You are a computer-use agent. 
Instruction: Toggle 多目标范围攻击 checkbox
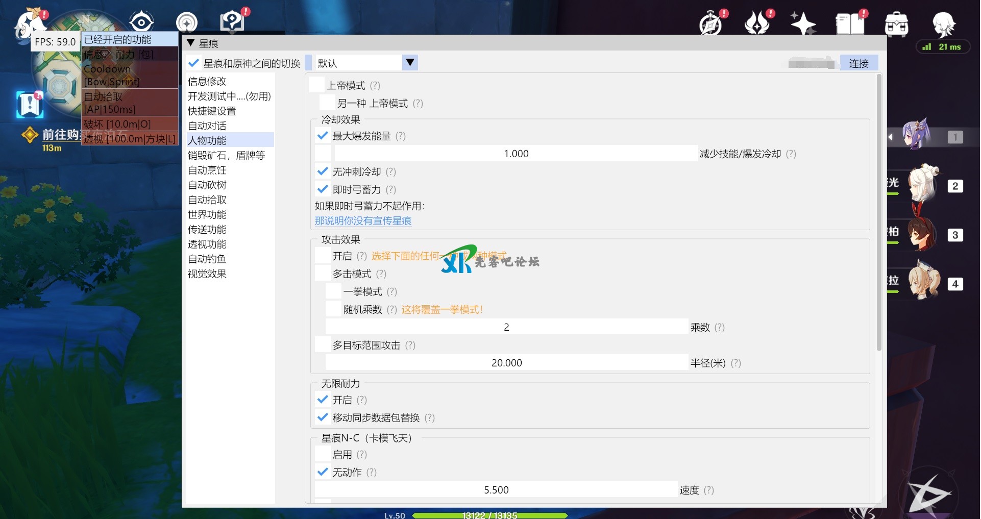click(x=323, y=345)
